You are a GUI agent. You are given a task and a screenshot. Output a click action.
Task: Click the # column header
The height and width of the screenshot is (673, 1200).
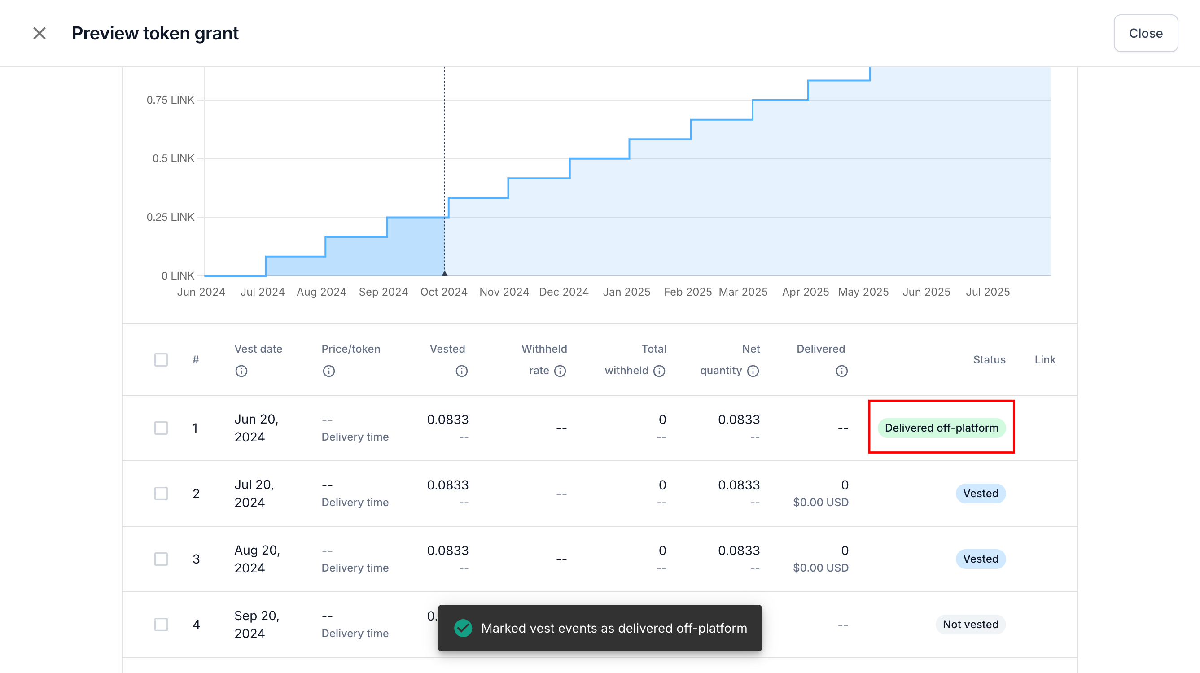click(196, 359)
